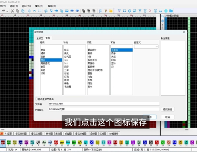The image size is (197, 152).
Task: Select color swatch number 16 with X symbol
Action: click(x=91, y=143)
